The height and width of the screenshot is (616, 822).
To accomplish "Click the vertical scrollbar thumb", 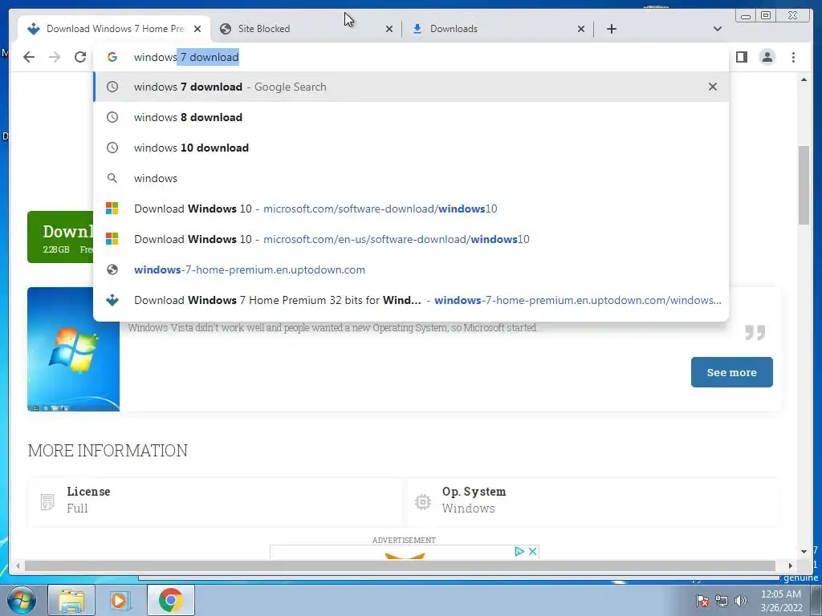I will [x=804, y=185].
